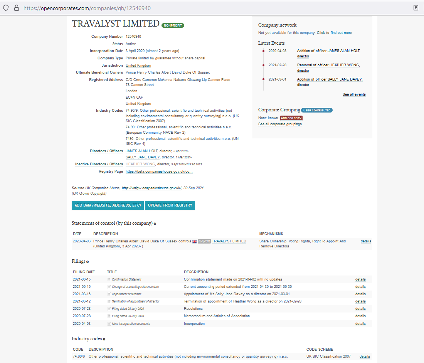Open details for industry code 74.90/9
Viewport: 424px width, 363px height.
365,356
